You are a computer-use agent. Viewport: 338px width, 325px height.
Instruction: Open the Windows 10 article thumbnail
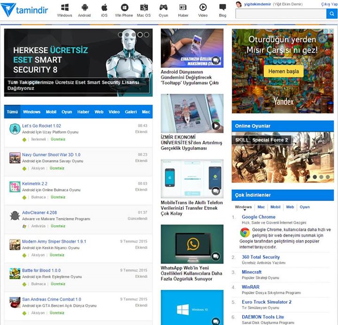192,308
